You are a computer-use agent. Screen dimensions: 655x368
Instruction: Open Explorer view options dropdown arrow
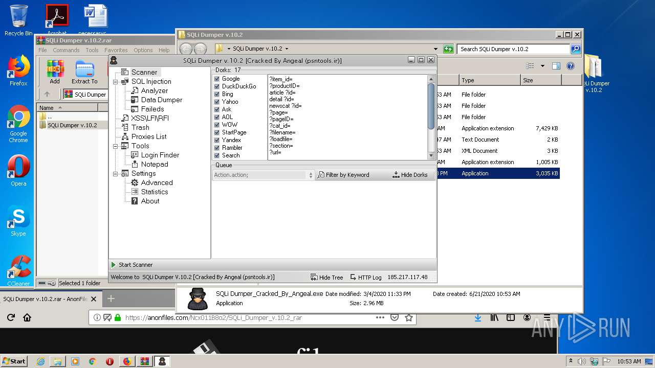click(x=542, y=66)
